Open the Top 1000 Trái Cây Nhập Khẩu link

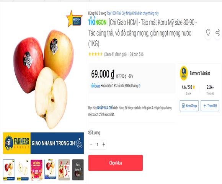pyautogui.click(x=132, y=13)
